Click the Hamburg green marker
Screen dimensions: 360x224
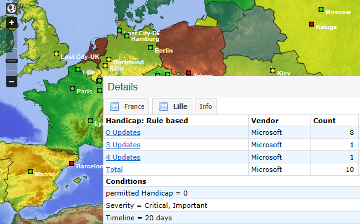point(127,36)
